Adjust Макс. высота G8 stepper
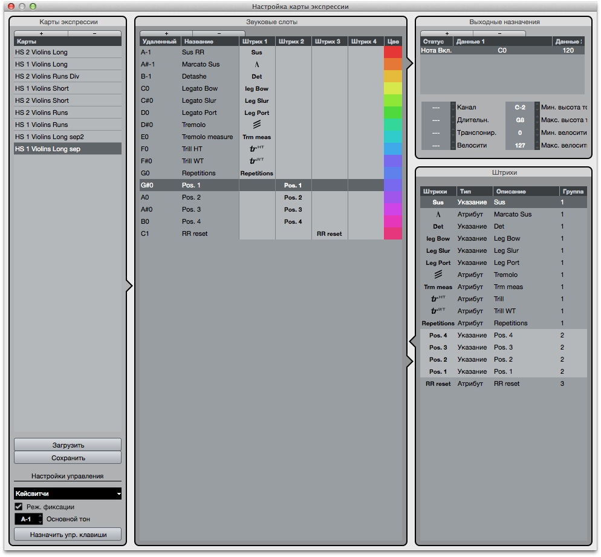601x557 pixels. coord(538,120)
